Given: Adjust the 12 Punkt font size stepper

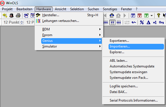Looking at the screenshot, I should pyautogui.click(x=22, y=22).
